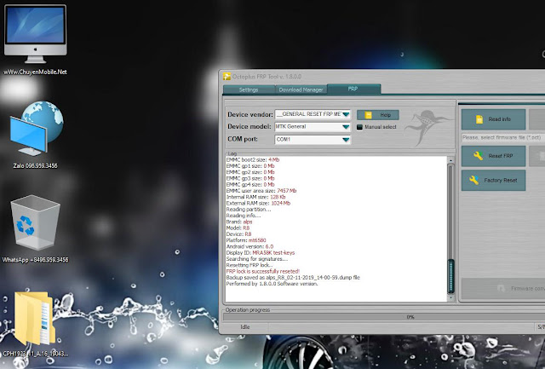
Task: Click the 'External RAM size: 1024 Mb' line
Action: pyautogui.click(x=258, y=203)
